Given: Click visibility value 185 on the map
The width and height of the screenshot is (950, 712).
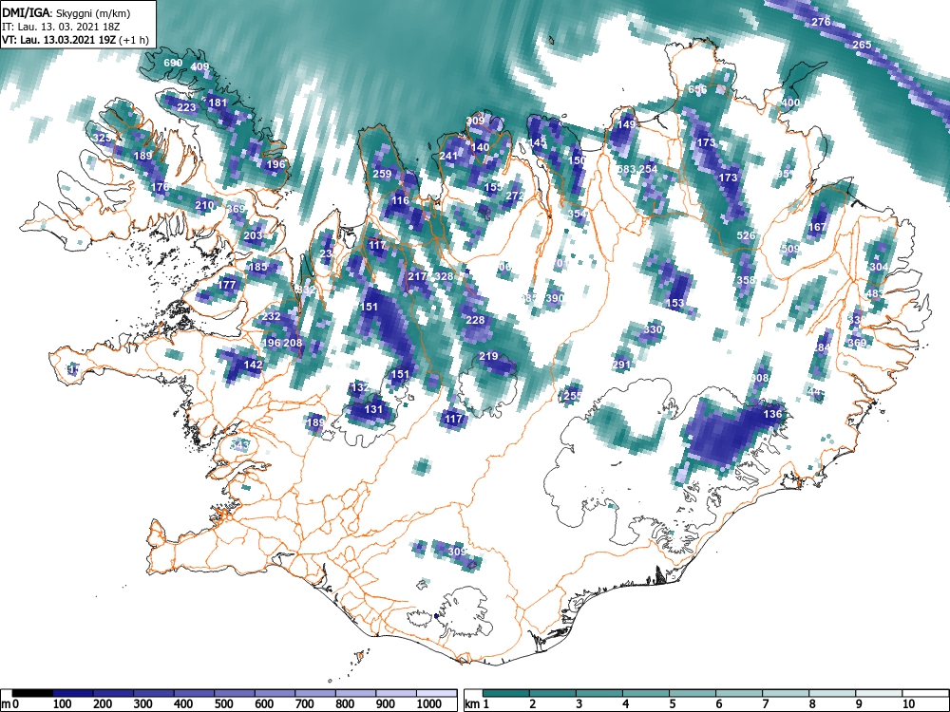Looking at the screenshot, I should tap(257, 267).
